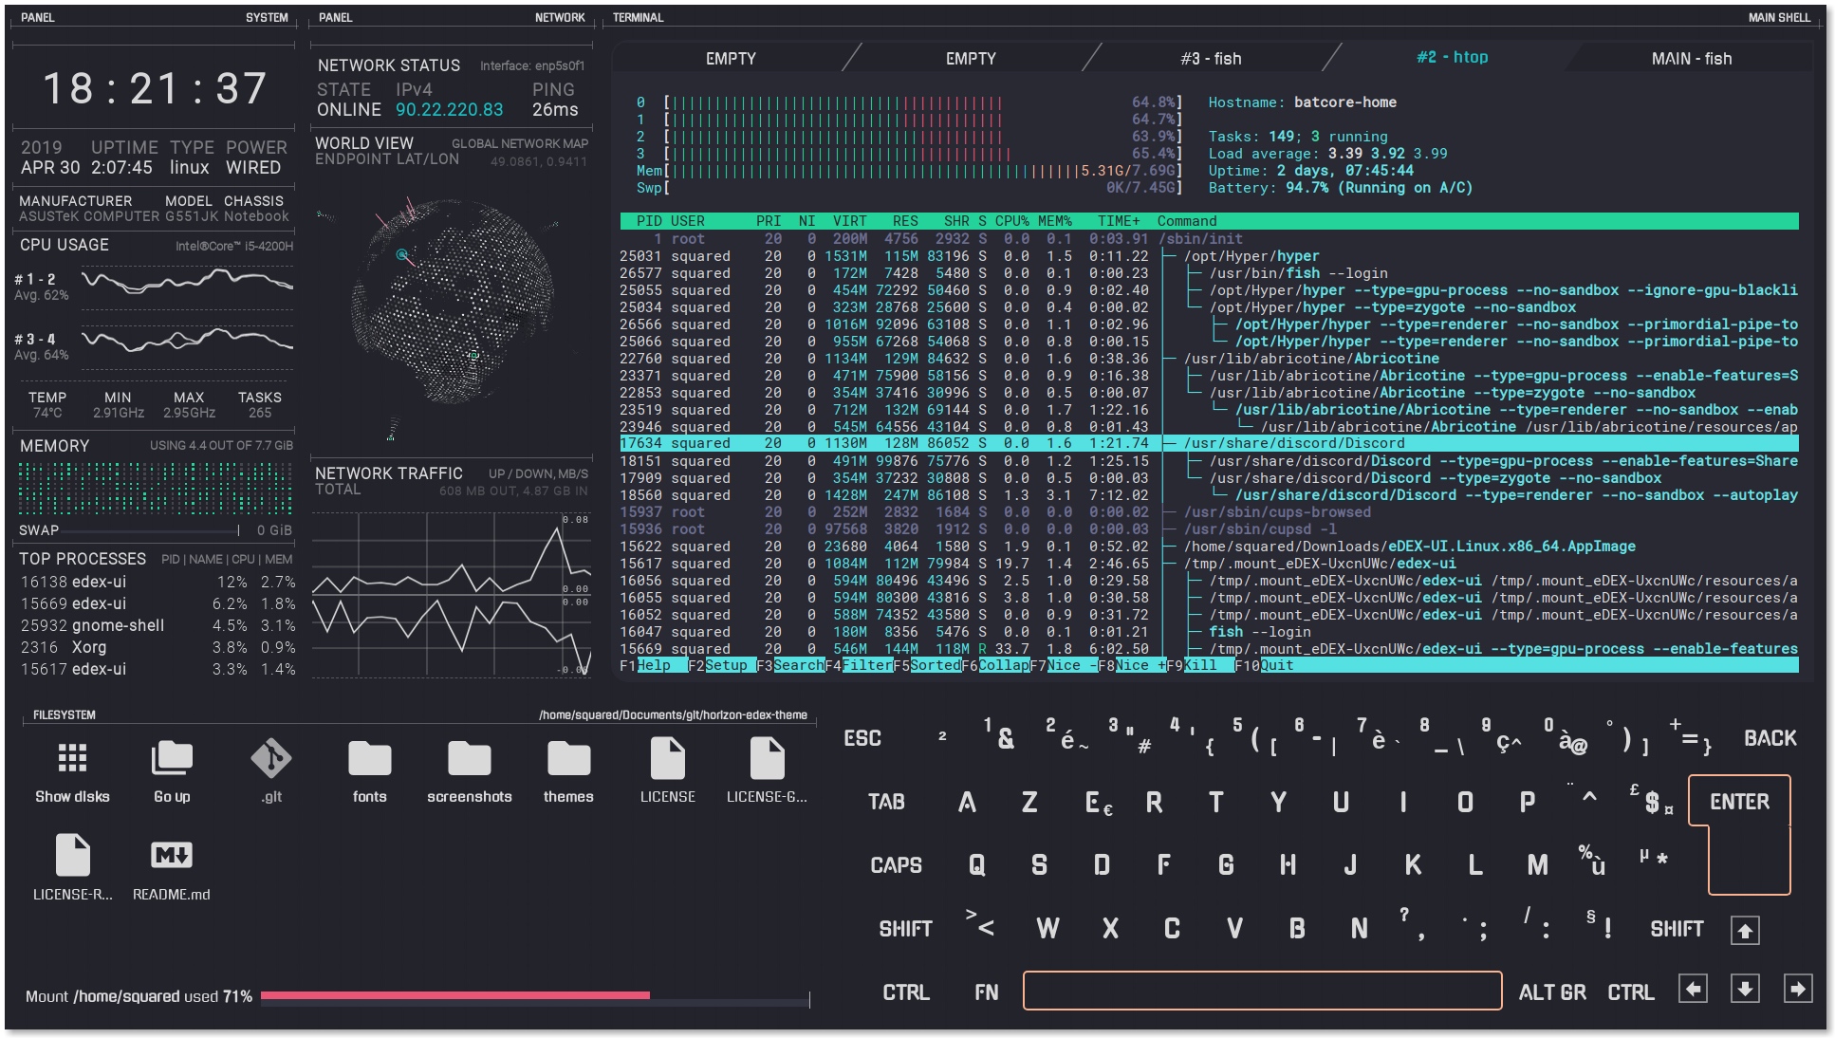Switch to the second EMPTY terminal tab
This screenshot has width=1835, height=1038.
[971, 59]
